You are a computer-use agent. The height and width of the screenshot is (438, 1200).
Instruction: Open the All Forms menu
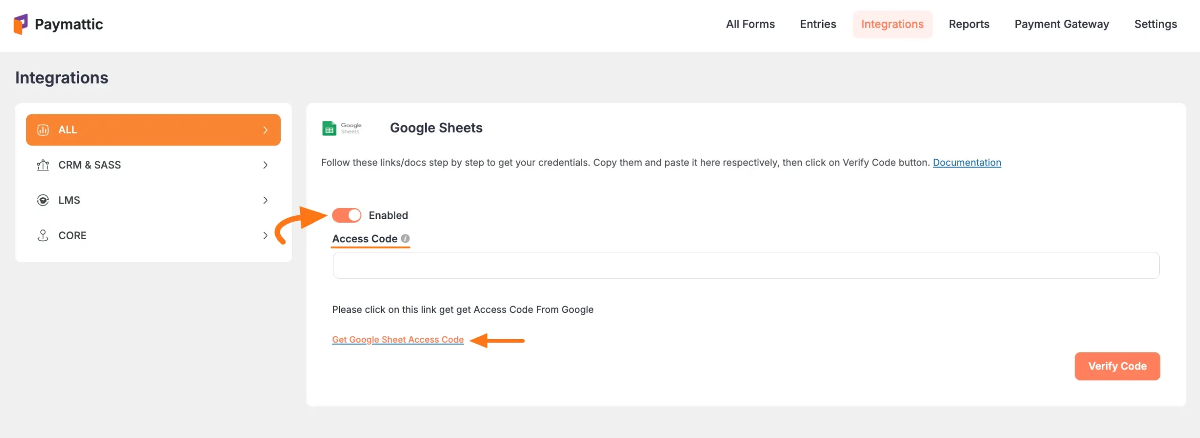tap(750, 24)
